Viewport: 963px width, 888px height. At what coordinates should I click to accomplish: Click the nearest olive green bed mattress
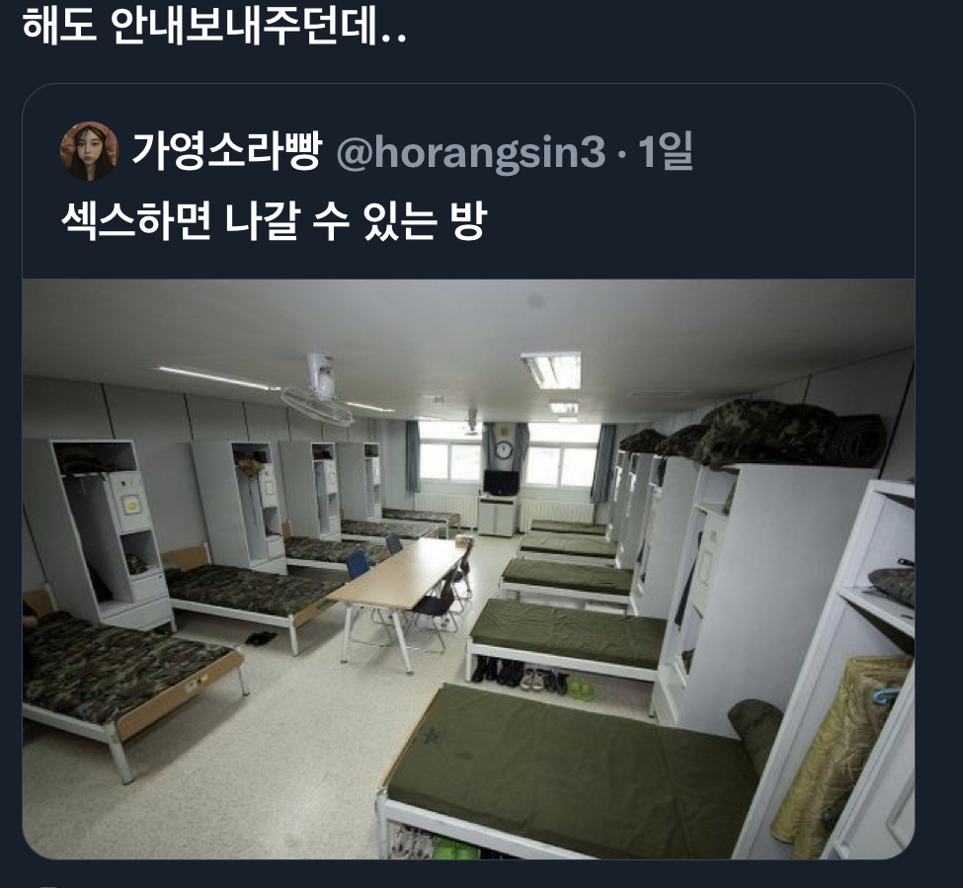569,768
